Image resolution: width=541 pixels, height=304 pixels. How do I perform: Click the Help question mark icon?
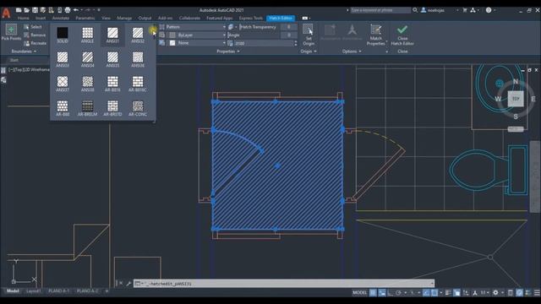[489, 10]
